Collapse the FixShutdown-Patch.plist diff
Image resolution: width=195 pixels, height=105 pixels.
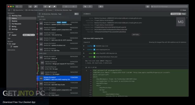(84, 57)
